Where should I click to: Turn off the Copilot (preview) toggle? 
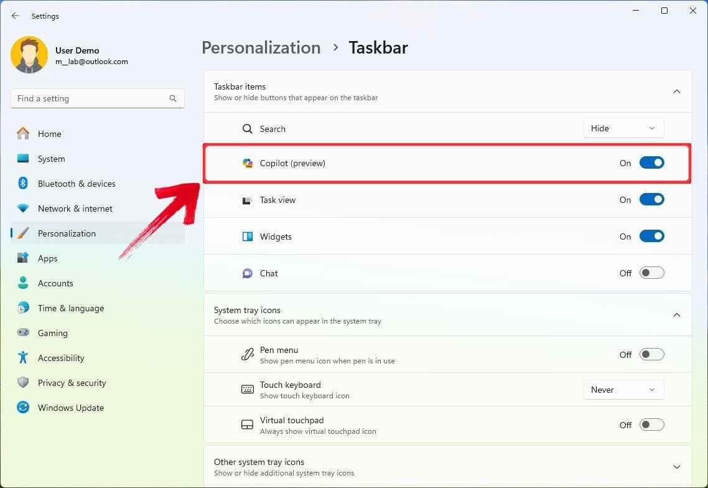coord(651,163)
